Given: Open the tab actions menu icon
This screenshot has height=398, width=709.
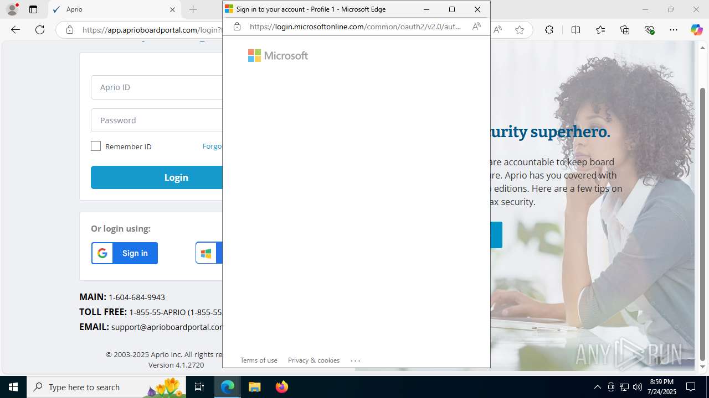Looking at the screenshot, I should [x=33, y=9].
